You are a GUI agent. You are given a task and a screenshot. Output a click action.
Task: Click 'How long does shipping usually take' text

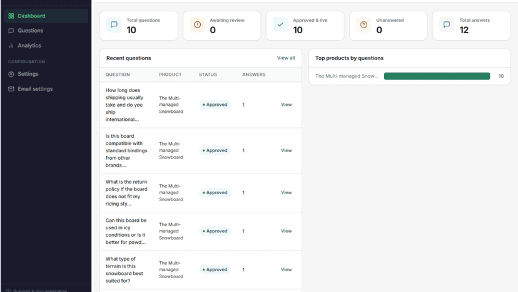click(x=124, y=105)
